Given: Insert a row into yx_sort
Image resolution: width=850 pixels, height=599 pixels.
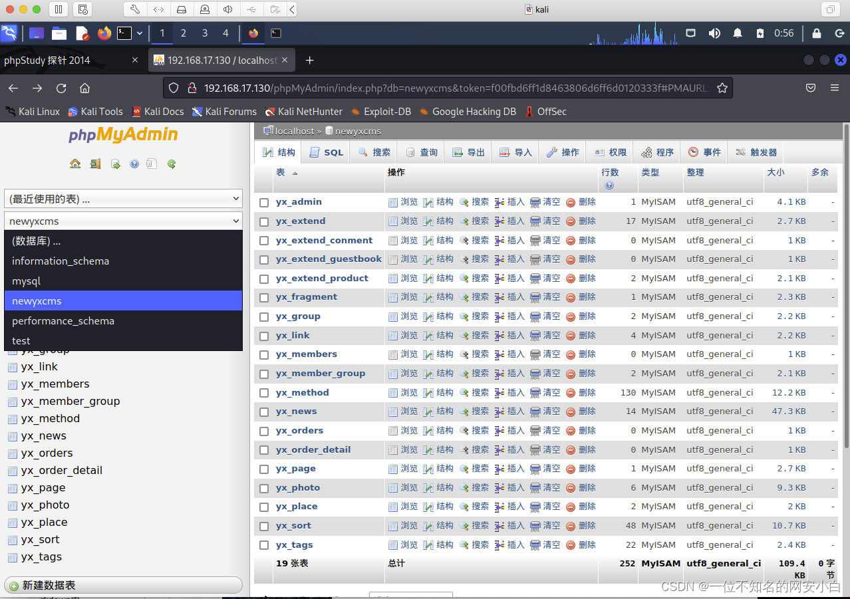Looking at the screenshot, I should (509, 526).
